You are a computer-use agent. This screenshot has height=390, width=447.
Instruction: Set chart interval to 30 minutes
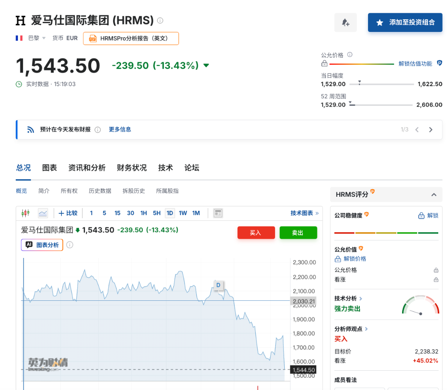point(131,213)
